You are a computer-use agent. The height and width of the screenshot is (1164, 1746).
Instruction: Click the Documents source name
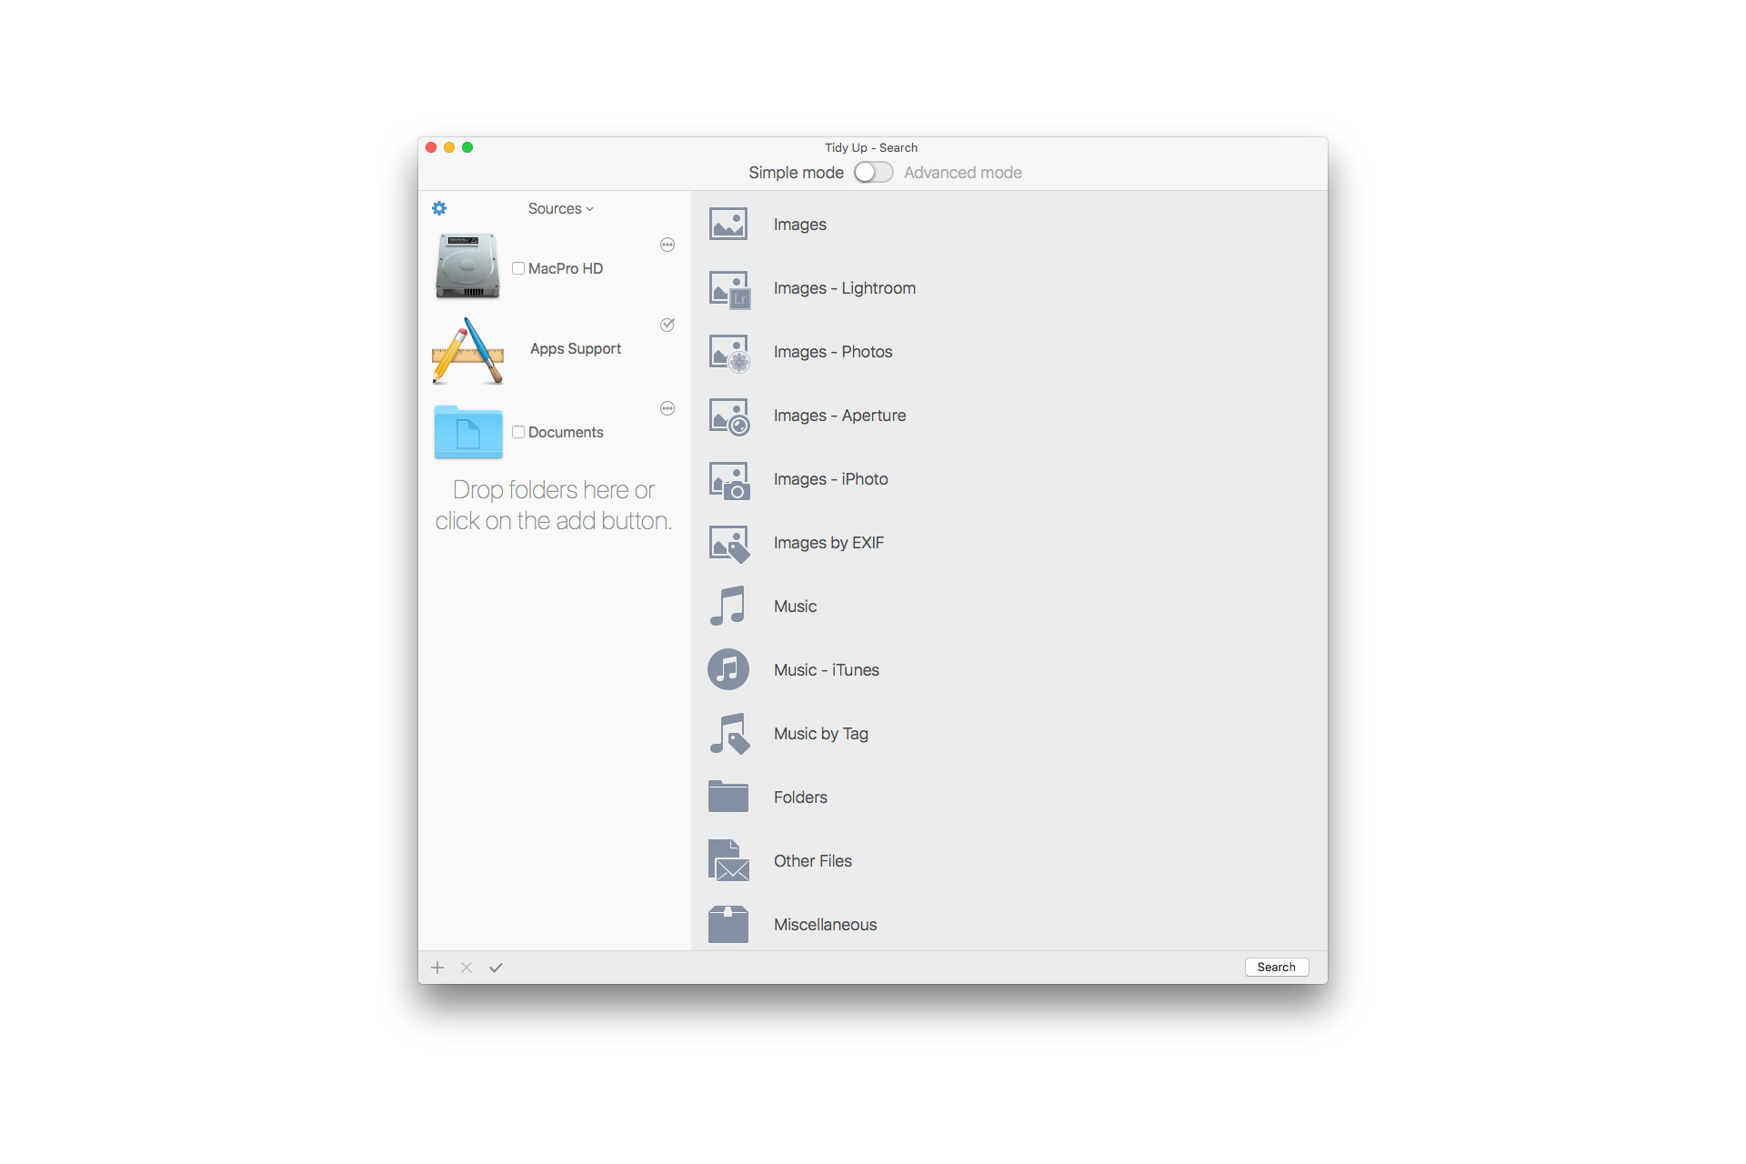(566, 432)
